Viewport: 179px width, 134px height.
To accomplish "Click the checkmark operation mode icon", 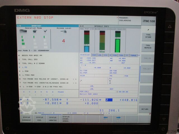I will (x=45, y=31).
